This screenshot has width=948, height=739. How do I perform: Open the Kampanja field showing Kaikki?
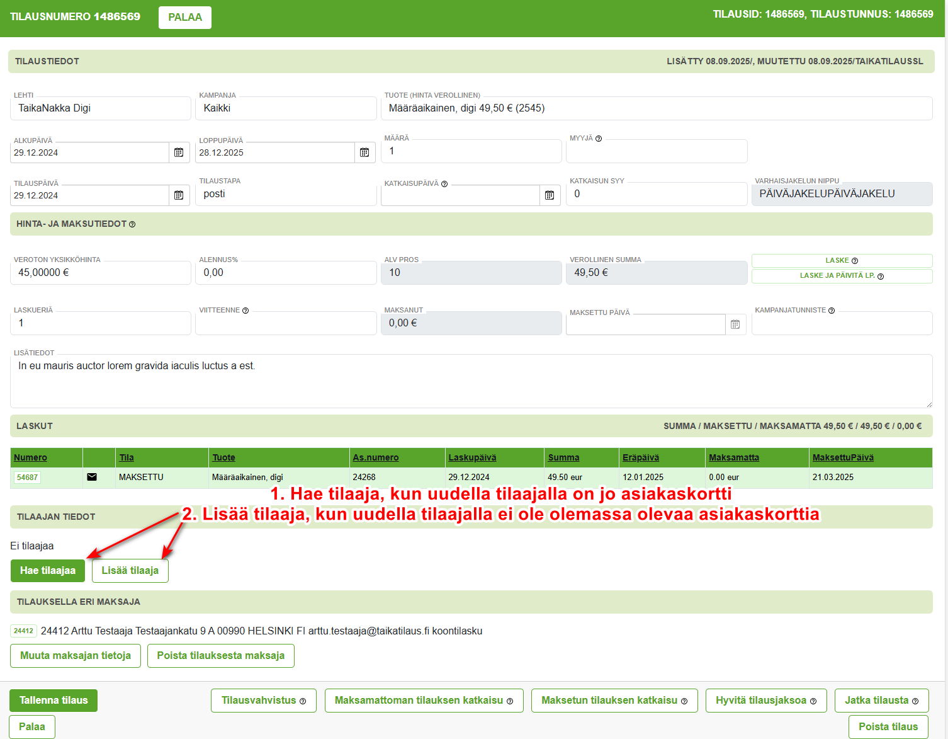click(286, 108)
